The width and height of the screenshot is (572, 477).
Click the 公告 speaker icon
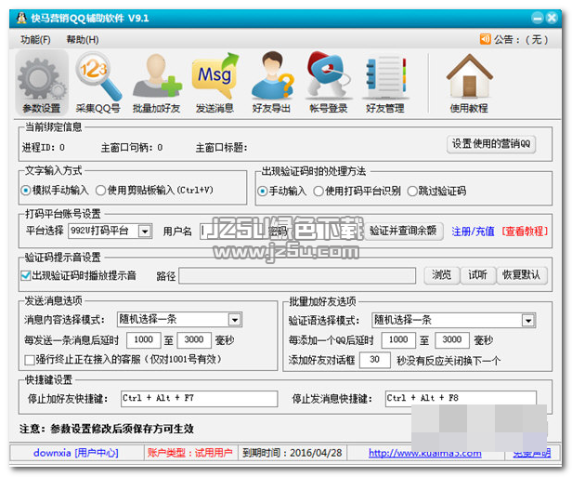(485, 39)
